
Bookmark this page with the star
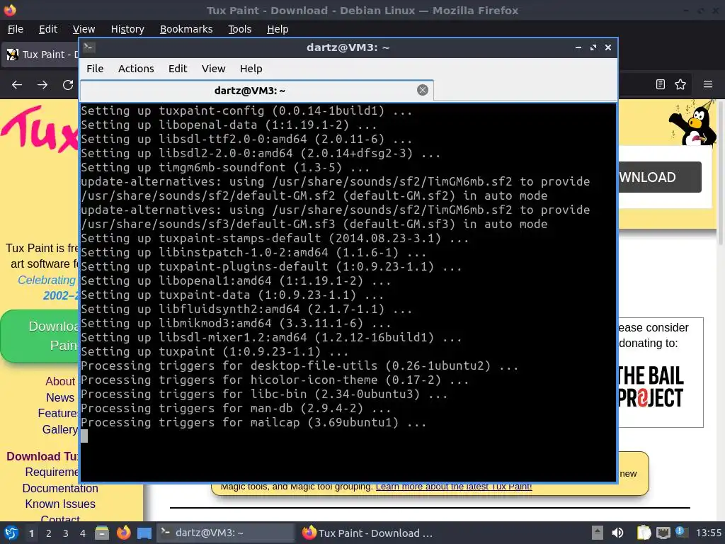[680, 84]
